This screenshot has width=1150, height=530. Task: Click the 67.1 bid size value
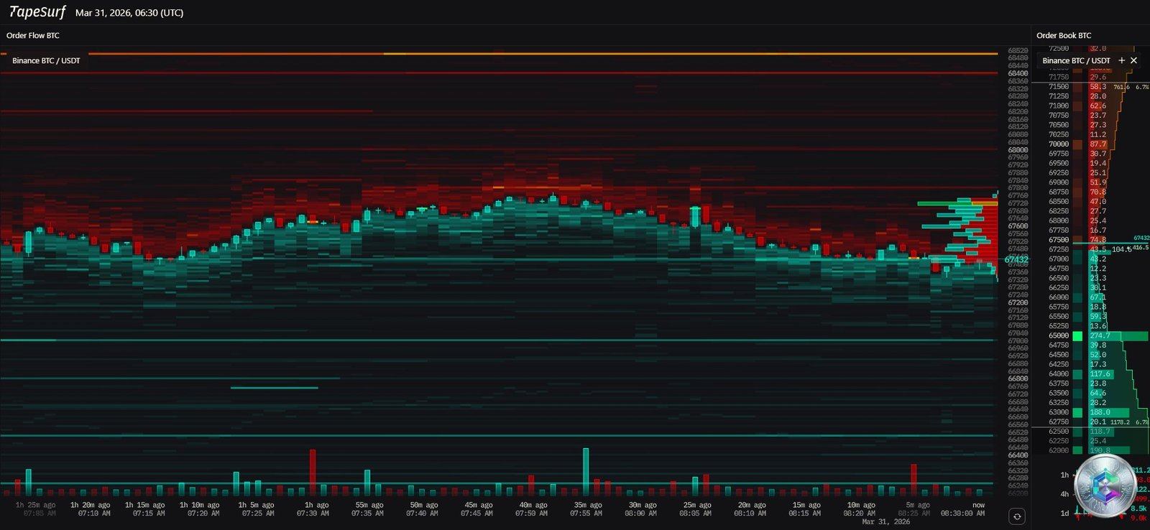click(x=1098, y=297)
